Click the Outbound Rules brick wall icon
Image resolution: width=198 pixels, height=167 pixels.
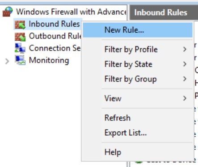click(20, 37)
